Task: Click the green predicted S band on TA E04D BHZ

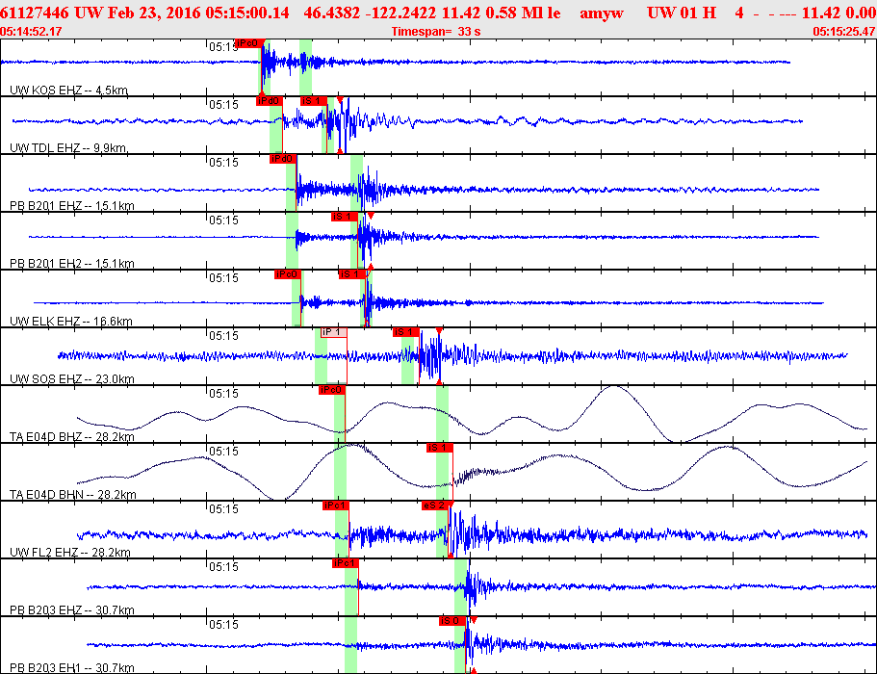Action: click(443, 414)
